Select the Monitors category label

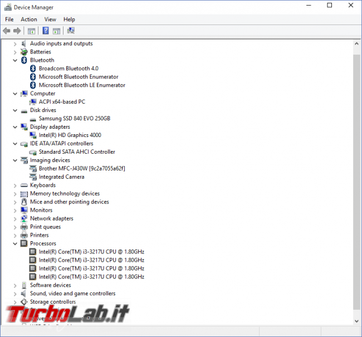coord(41,210)
